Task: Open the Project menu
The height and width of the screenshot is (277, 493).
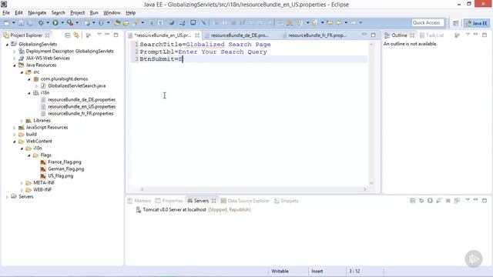Action: [77, 12]
